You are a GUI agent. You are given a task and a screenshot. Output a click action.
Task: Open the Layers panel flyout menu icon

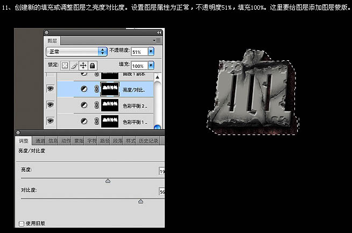pyautogui.click(x=157, y=40)
